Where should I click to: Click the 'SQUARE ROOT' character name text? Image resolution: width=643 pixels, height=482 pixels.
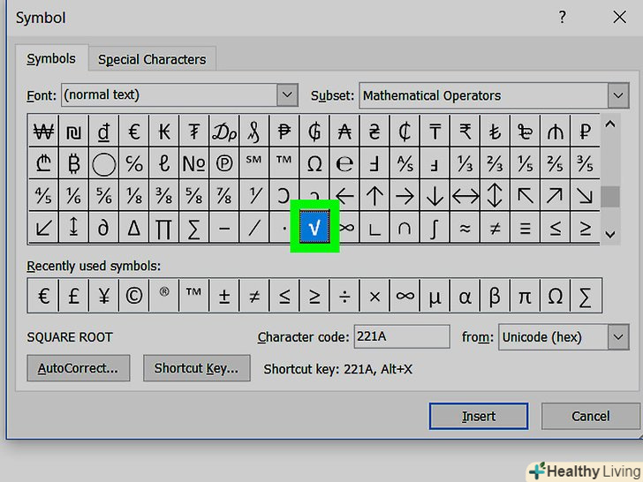point(70,337)
